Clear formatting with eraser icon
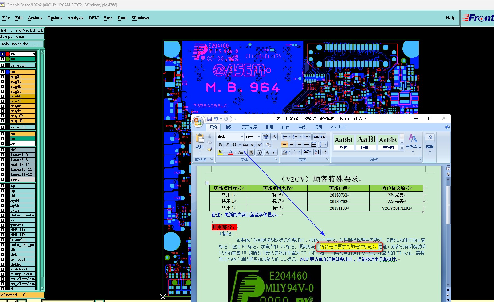494x302 pixels. (x=268, y=145)
